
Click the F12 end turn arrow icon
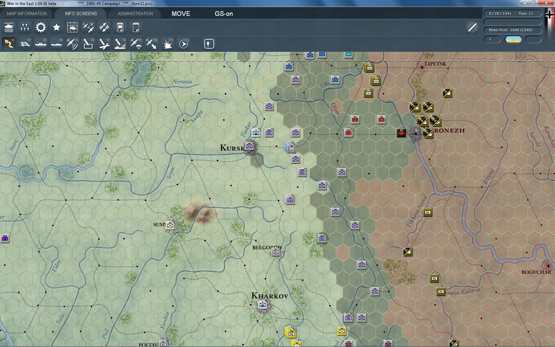184,44
